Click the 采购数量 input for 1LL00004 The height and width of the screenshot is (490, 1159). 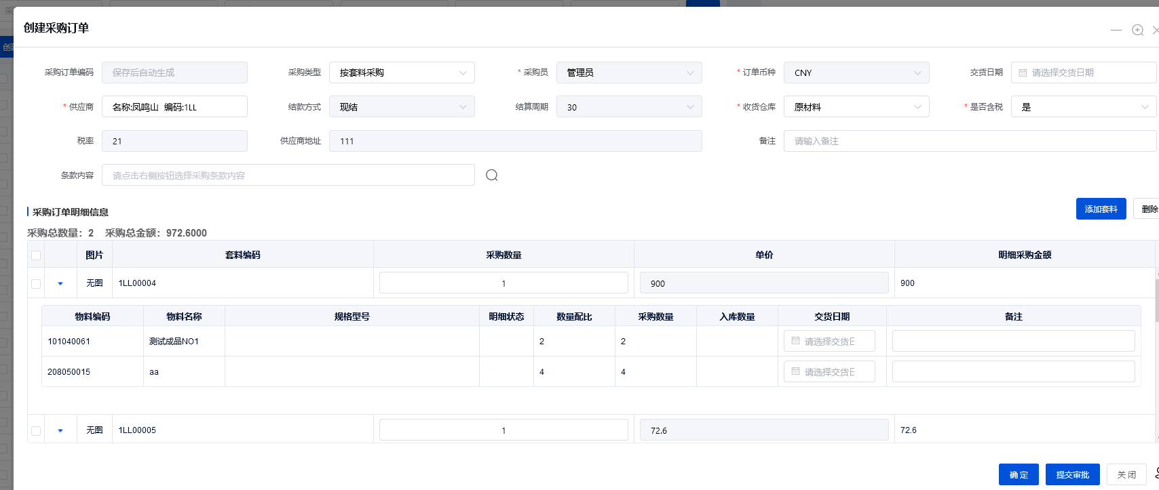pos(503,283)
